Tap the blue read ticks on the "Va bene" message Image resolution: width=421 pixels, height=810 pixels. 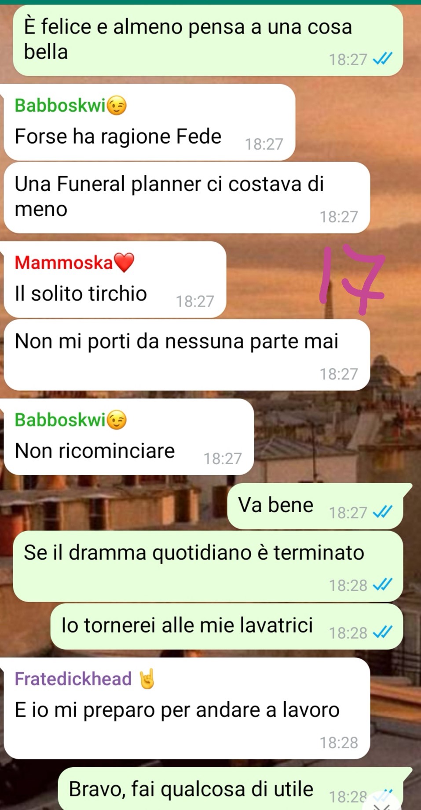click(382, 512)
